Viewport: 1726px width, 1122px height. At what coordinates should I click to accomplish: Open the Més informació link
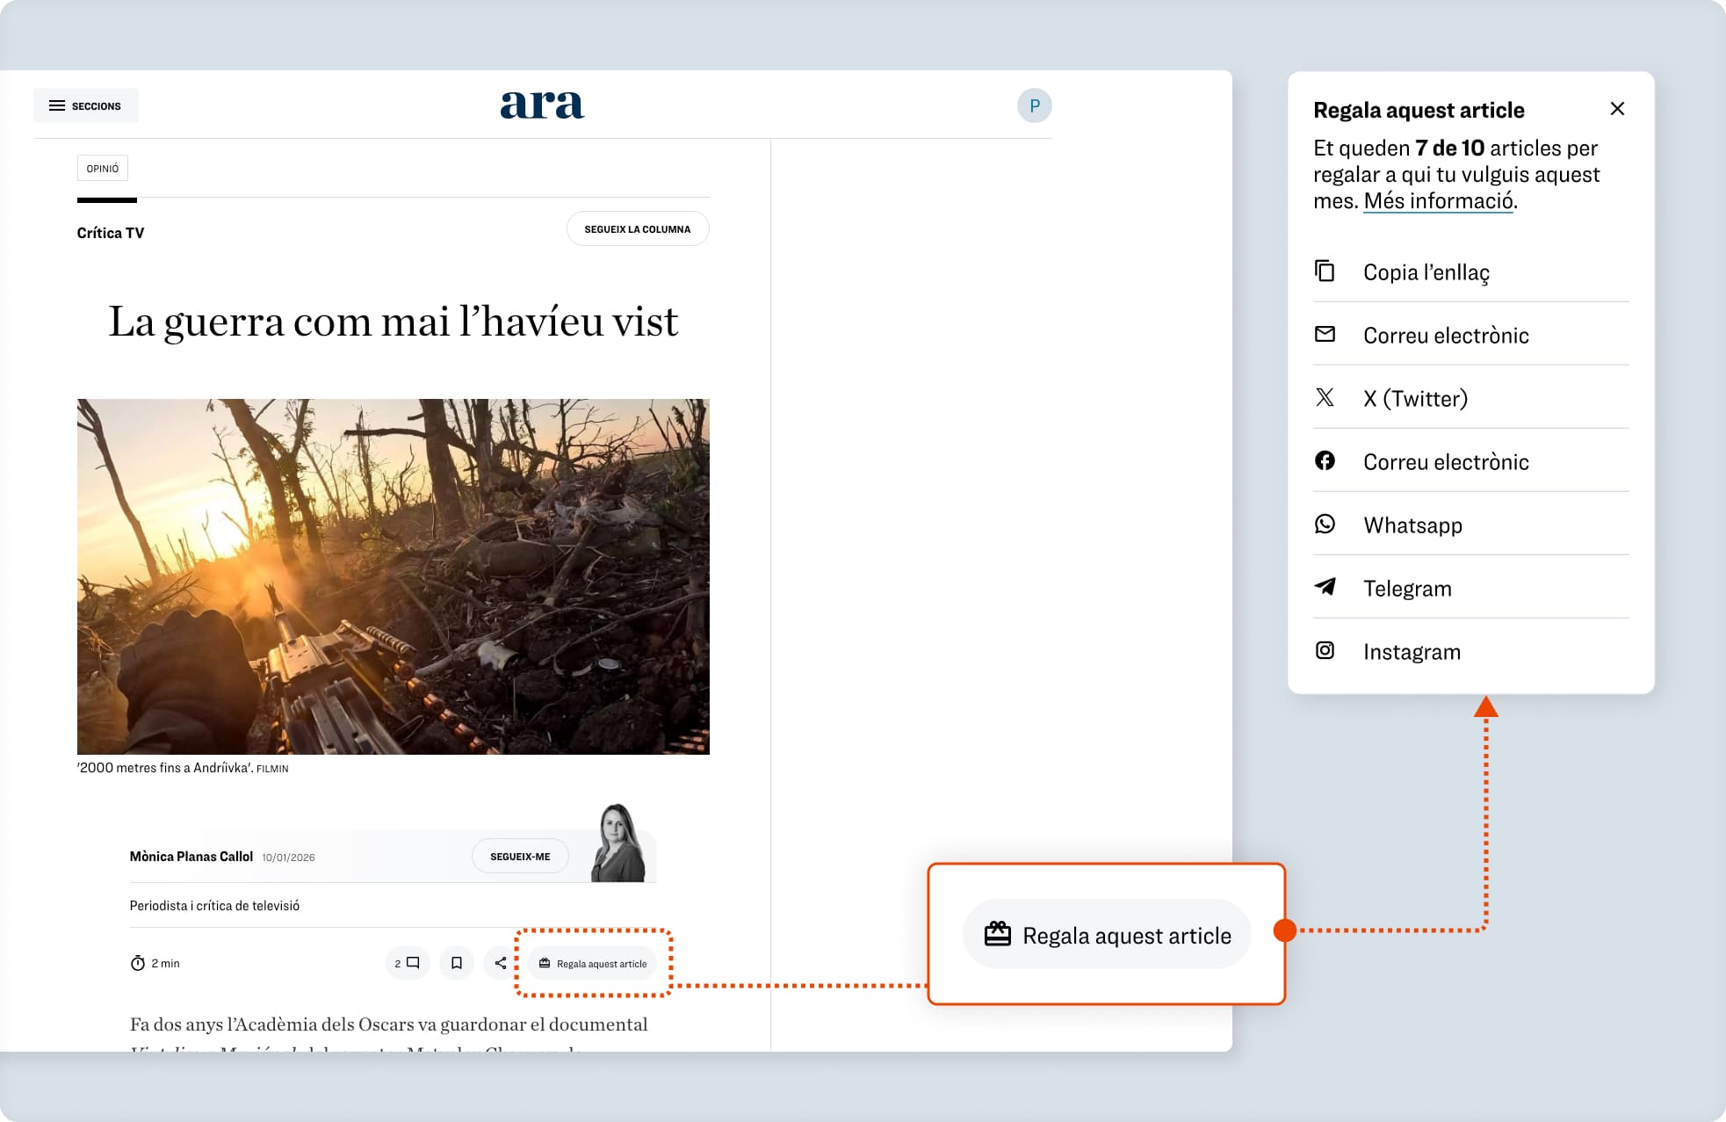1438,201
